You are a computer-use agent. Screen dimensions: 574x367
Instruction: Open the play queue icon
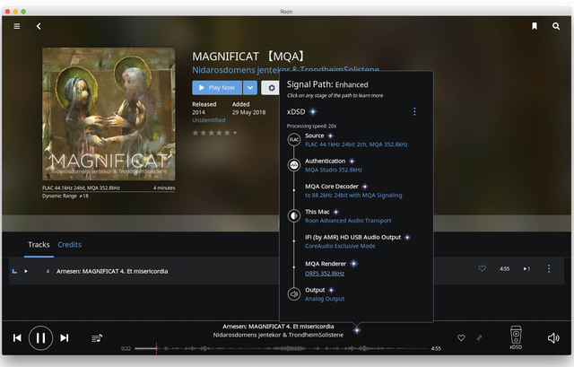(x=97, y=338)
